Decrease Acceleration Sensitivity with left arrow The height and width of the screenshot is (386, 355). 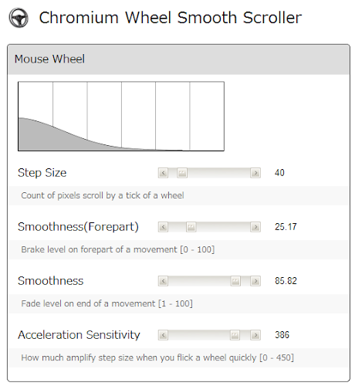163,335
